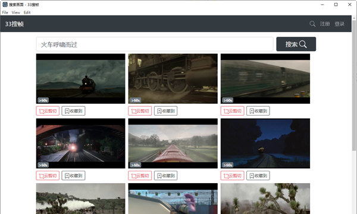
Task: Click the dark 搜索 search button
Action: pyautogui.click(x=296, y=44)
